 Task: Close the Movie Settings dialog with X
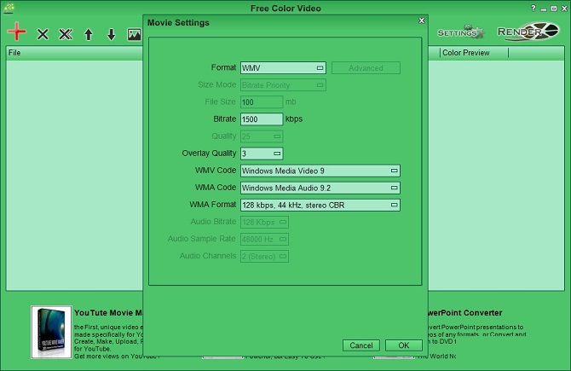[x=421, y=20]
